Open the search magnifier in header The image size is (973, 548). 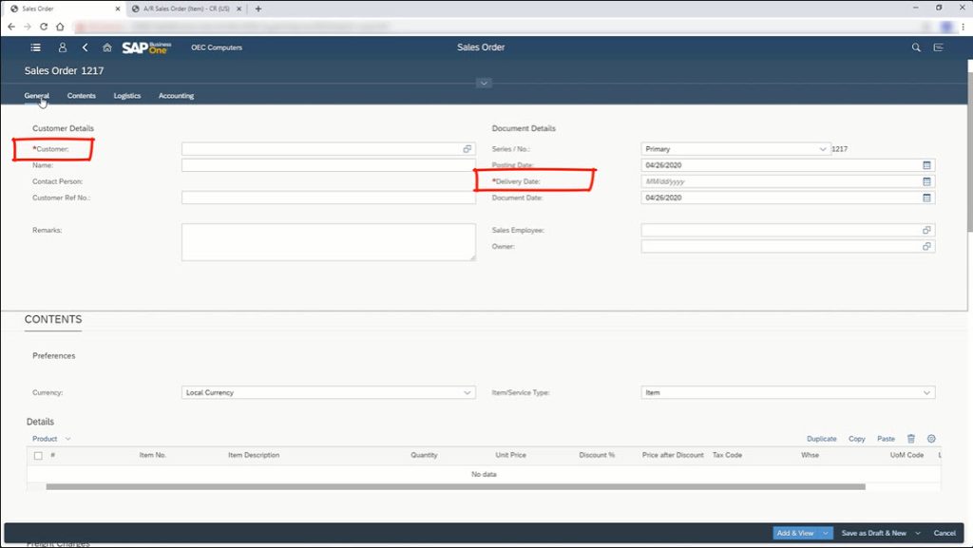pyautogui.click(x=916, y=47)
